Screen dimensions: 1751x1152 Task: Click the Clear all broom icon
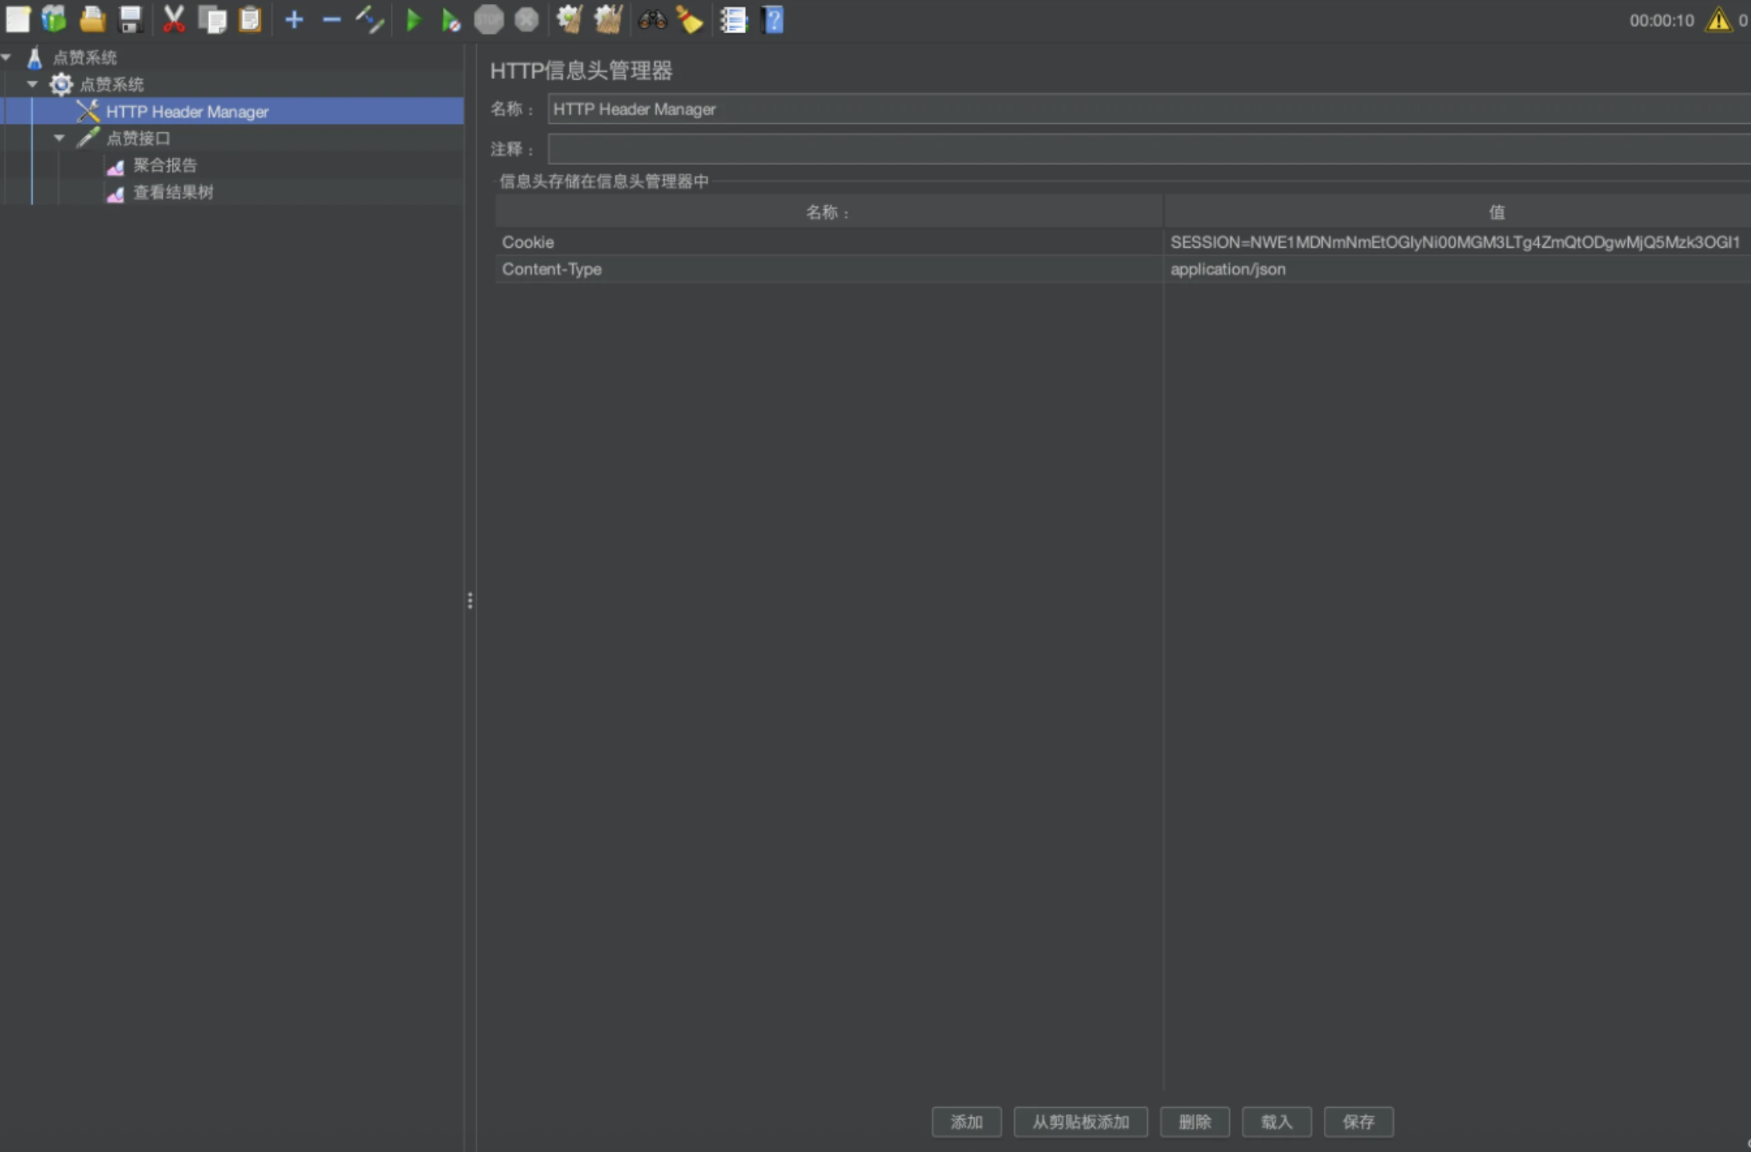coord(608,19)
